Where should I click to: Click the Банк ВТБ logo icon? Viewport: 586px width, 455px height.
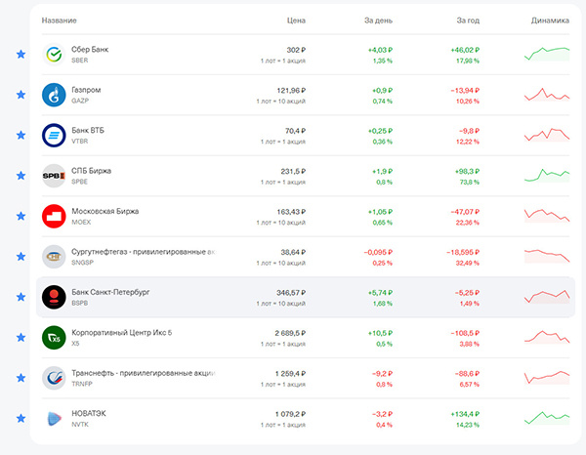tap(54, 135)
